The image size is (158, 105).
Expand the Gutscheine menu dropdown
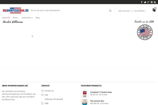[27, 18]
